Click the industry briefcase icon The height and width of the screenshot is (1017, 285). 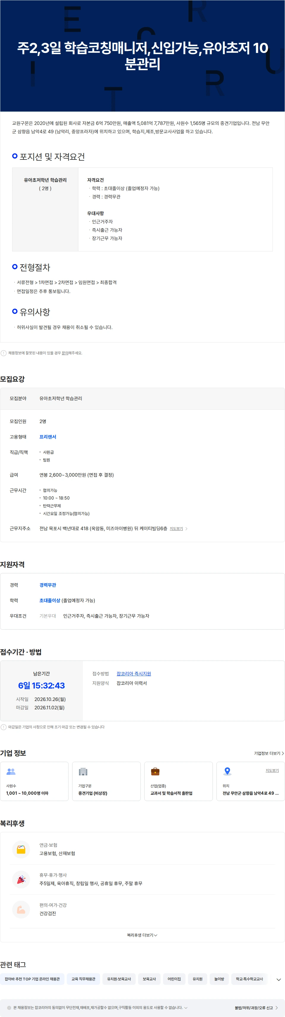155,771
